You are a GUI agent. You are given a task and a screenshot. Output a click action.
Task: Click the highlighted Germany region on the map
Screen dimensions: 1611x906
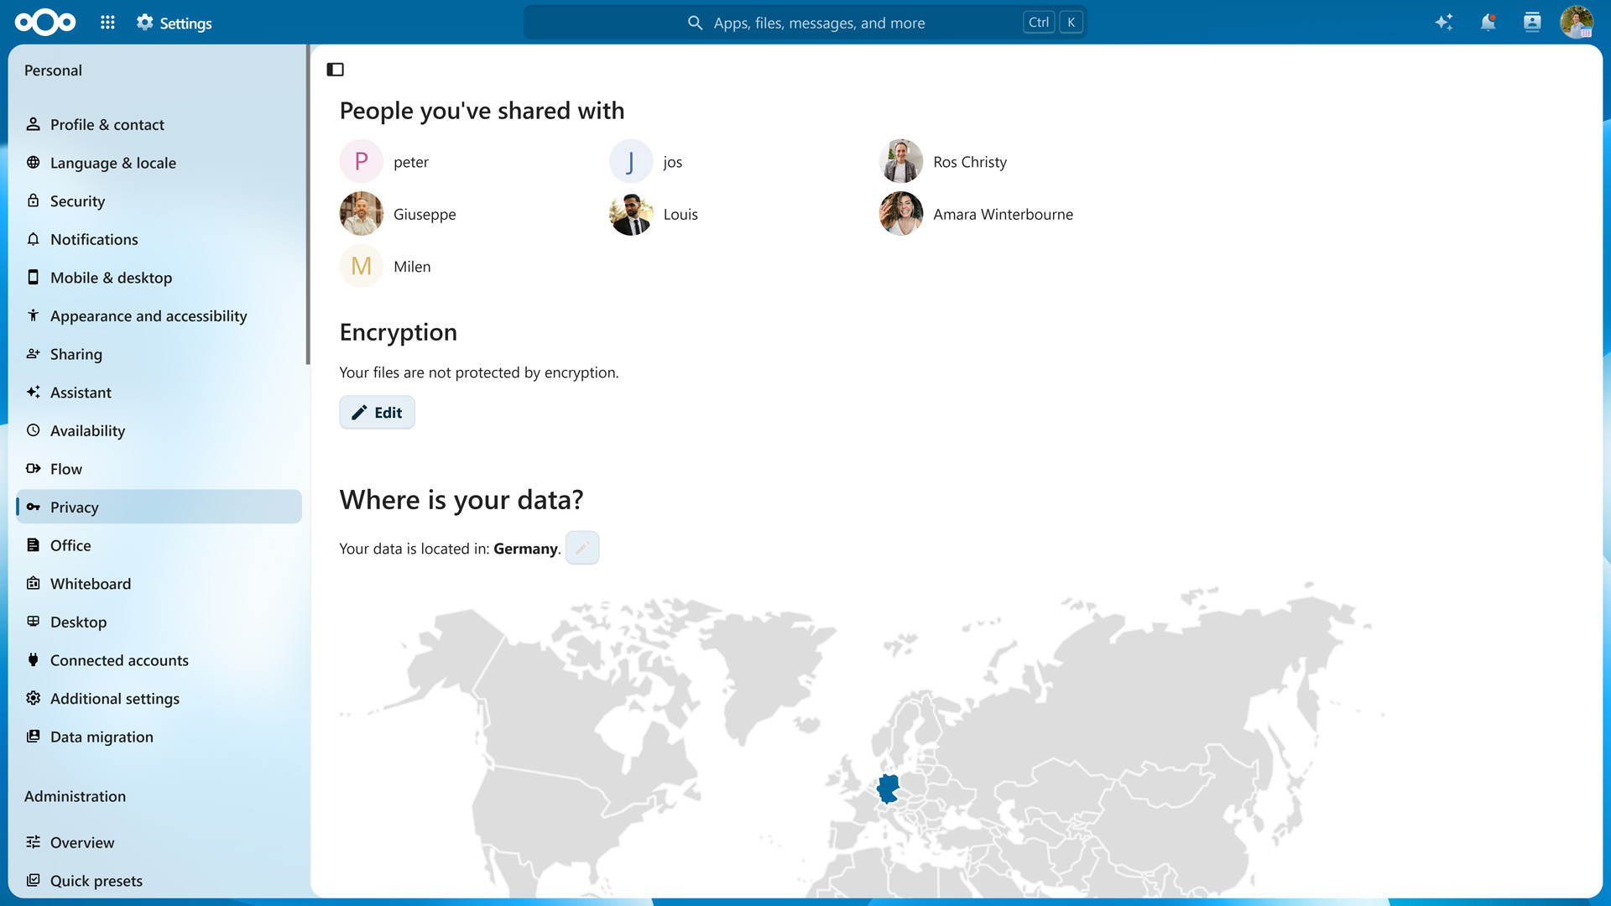[x=889, y=788]
